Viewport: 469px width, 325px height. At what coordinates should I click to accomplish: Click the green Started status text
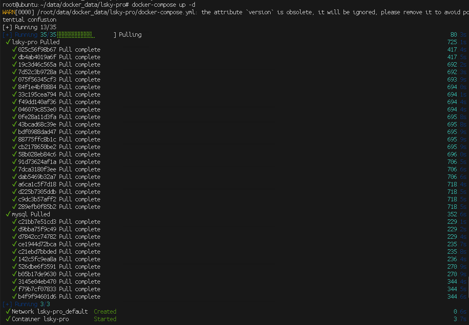point(105,319)
